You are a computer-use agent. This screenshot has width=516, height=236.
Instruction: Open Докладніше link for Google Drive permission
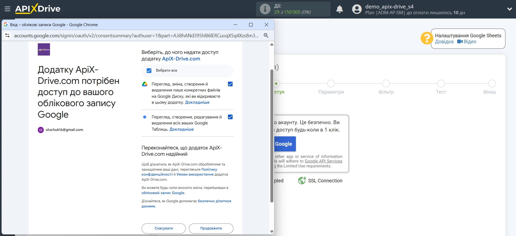[x=197, y=102]
